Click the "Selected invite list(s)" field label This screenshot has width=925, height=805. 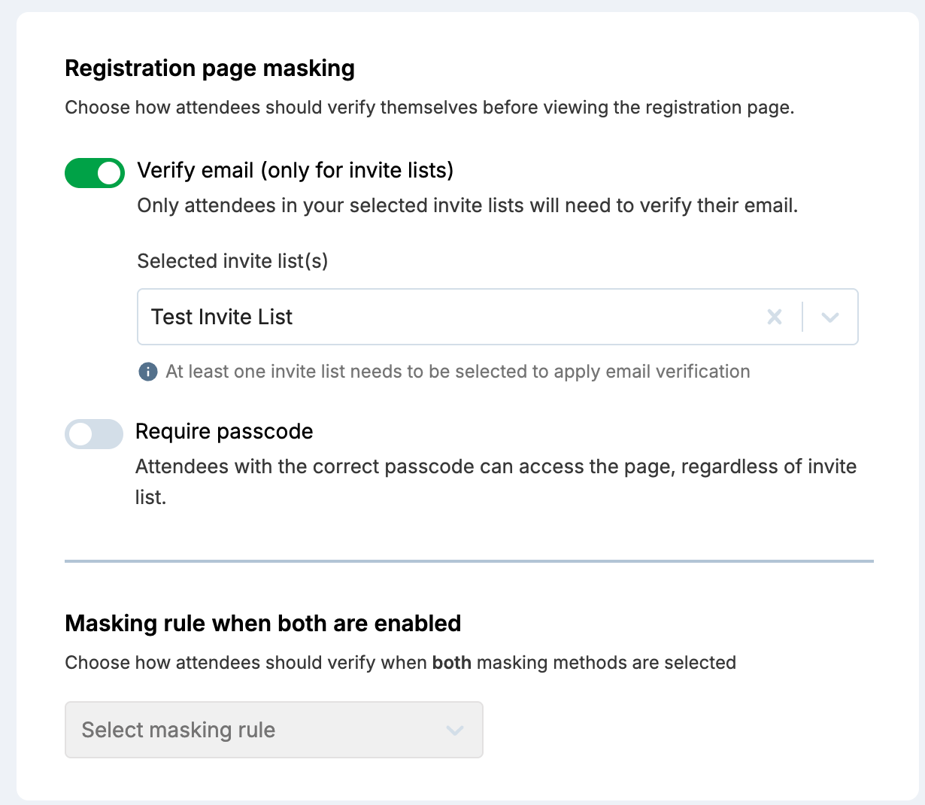[232, 261]
